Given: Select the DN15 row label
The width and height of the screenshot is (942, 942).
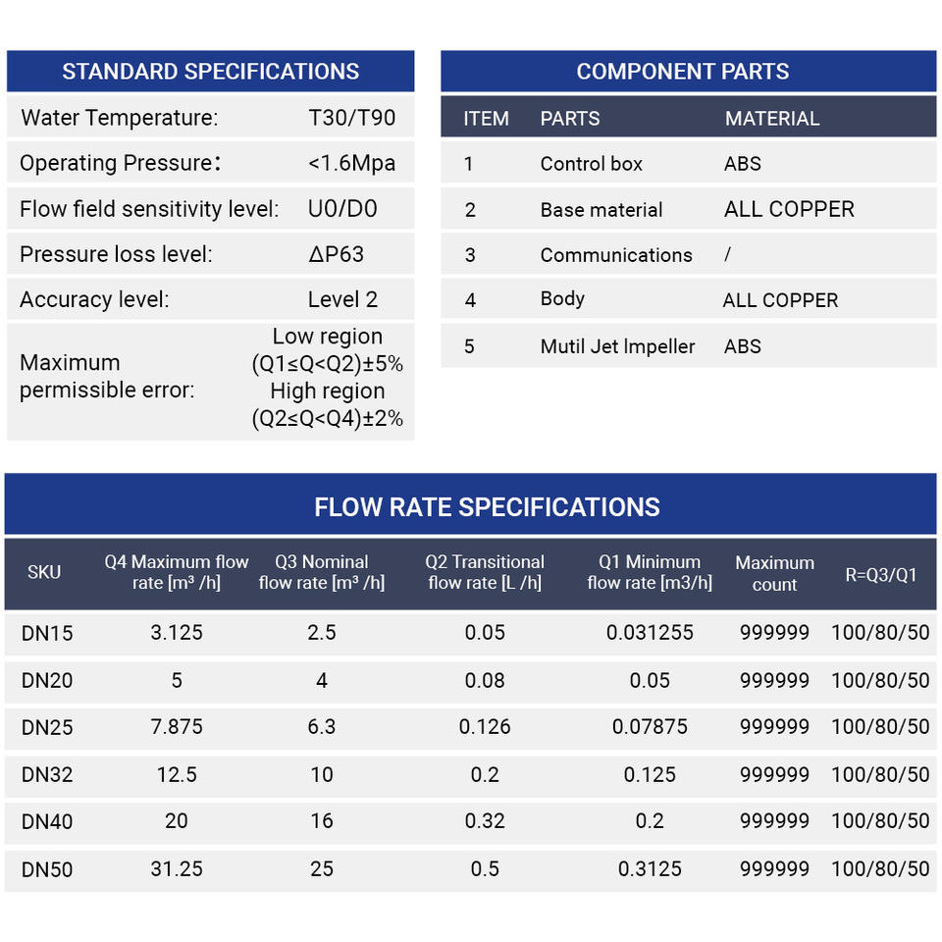Looking at the screenshot, I should click(x=47, y=634).
